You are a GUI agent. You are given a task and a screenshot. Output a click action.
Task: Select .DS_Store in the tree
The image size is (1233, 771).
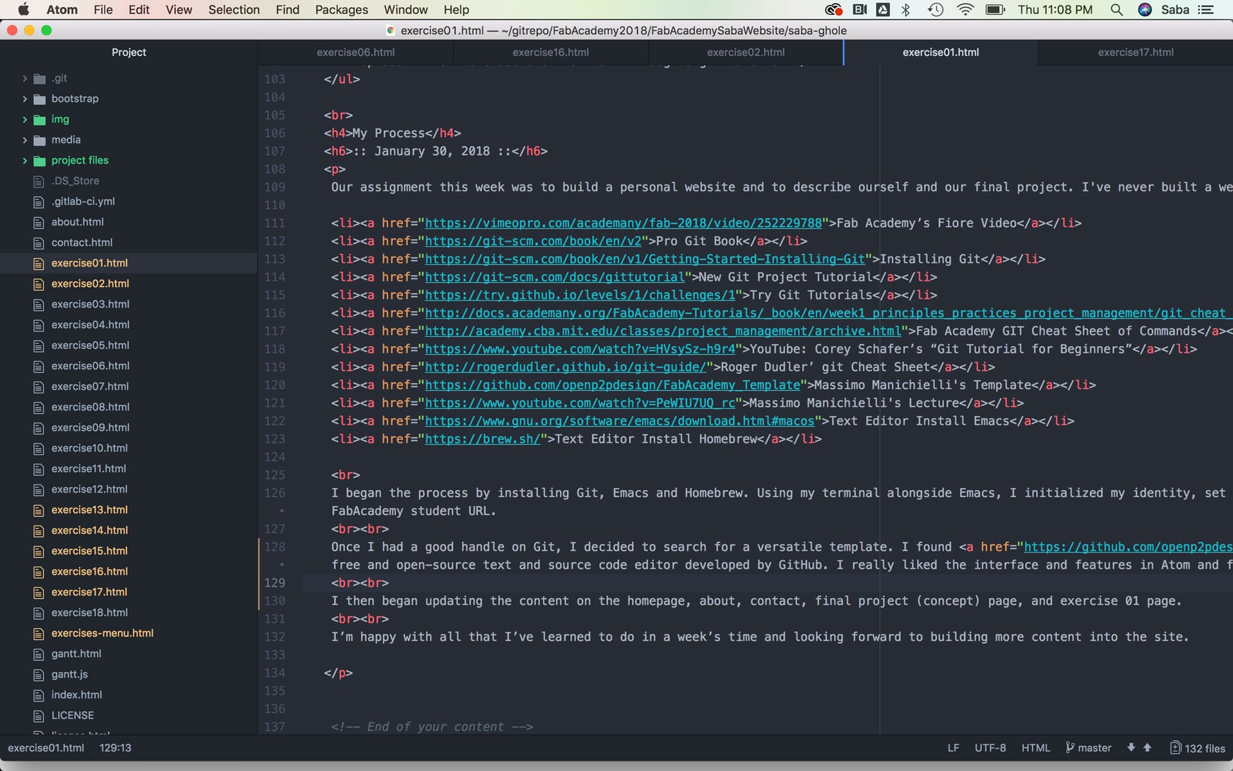click(75, 181)
